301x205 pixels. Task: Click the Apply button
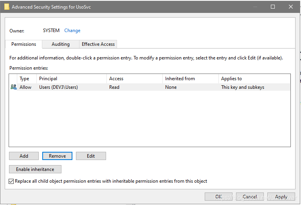(x=281, y=197)
